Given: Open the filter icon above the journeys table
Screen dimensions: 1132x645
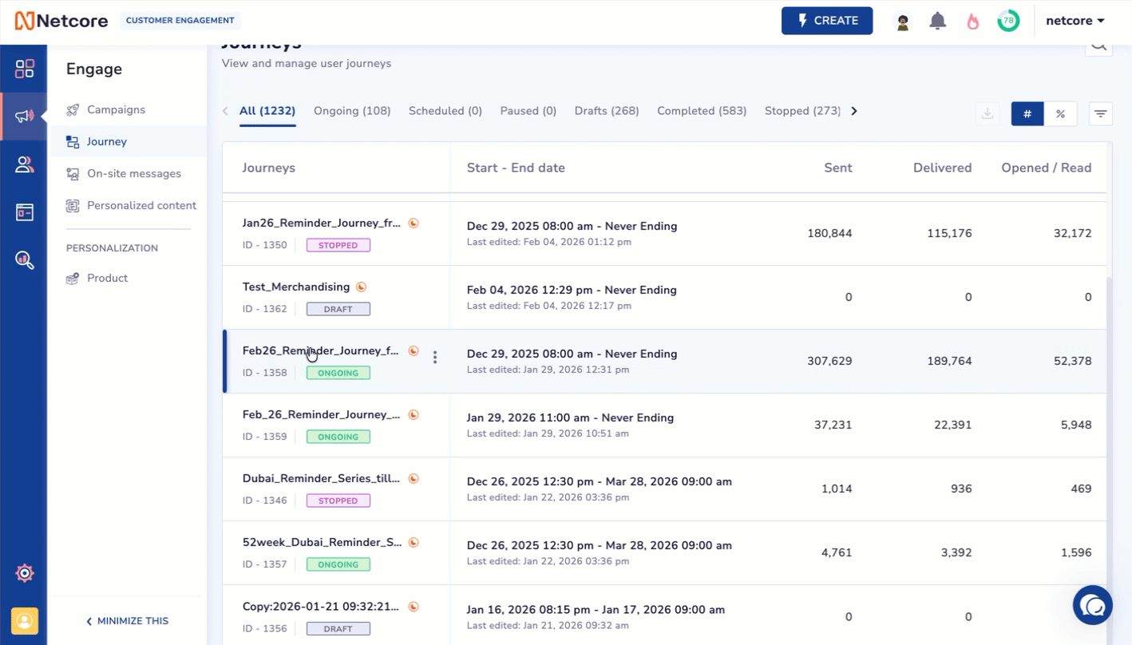Looking at the screenshot, I should (1100, 113).
